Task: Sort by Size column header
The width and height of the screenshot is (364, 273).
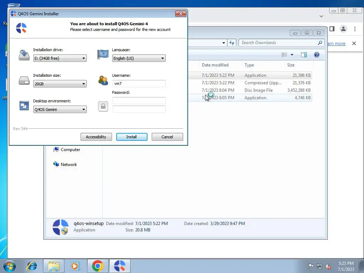Action: [299, 65]
